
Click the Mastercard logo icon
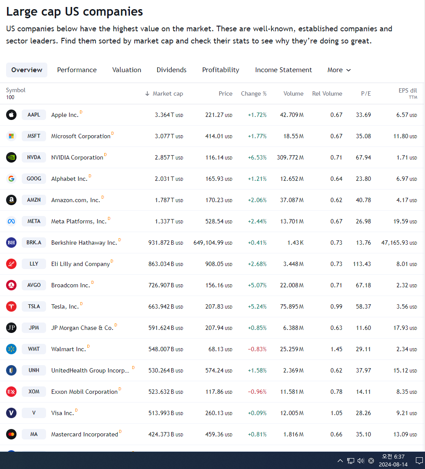tap(11, 434)
